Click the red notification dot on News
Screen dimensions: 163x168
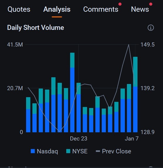(151, 4)
